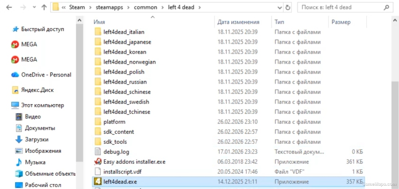
Task: Click the search magnifier icon
Action: [x=386, y=7]
